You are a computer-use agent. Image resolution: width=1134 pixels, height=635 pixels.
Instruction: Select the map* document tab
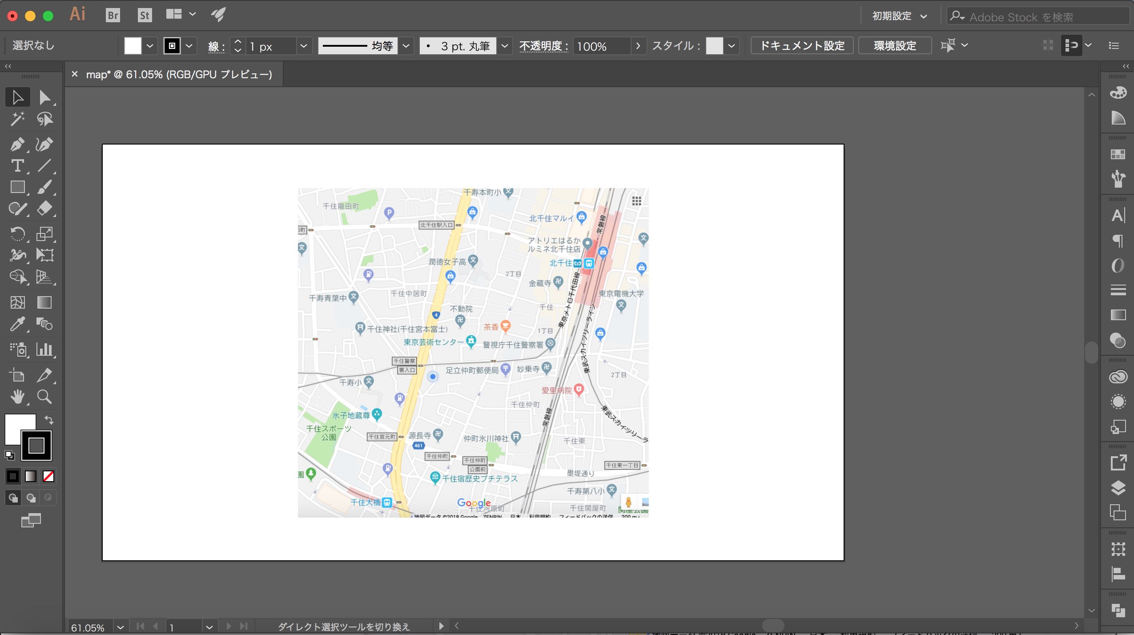click(x=179, y=74)
